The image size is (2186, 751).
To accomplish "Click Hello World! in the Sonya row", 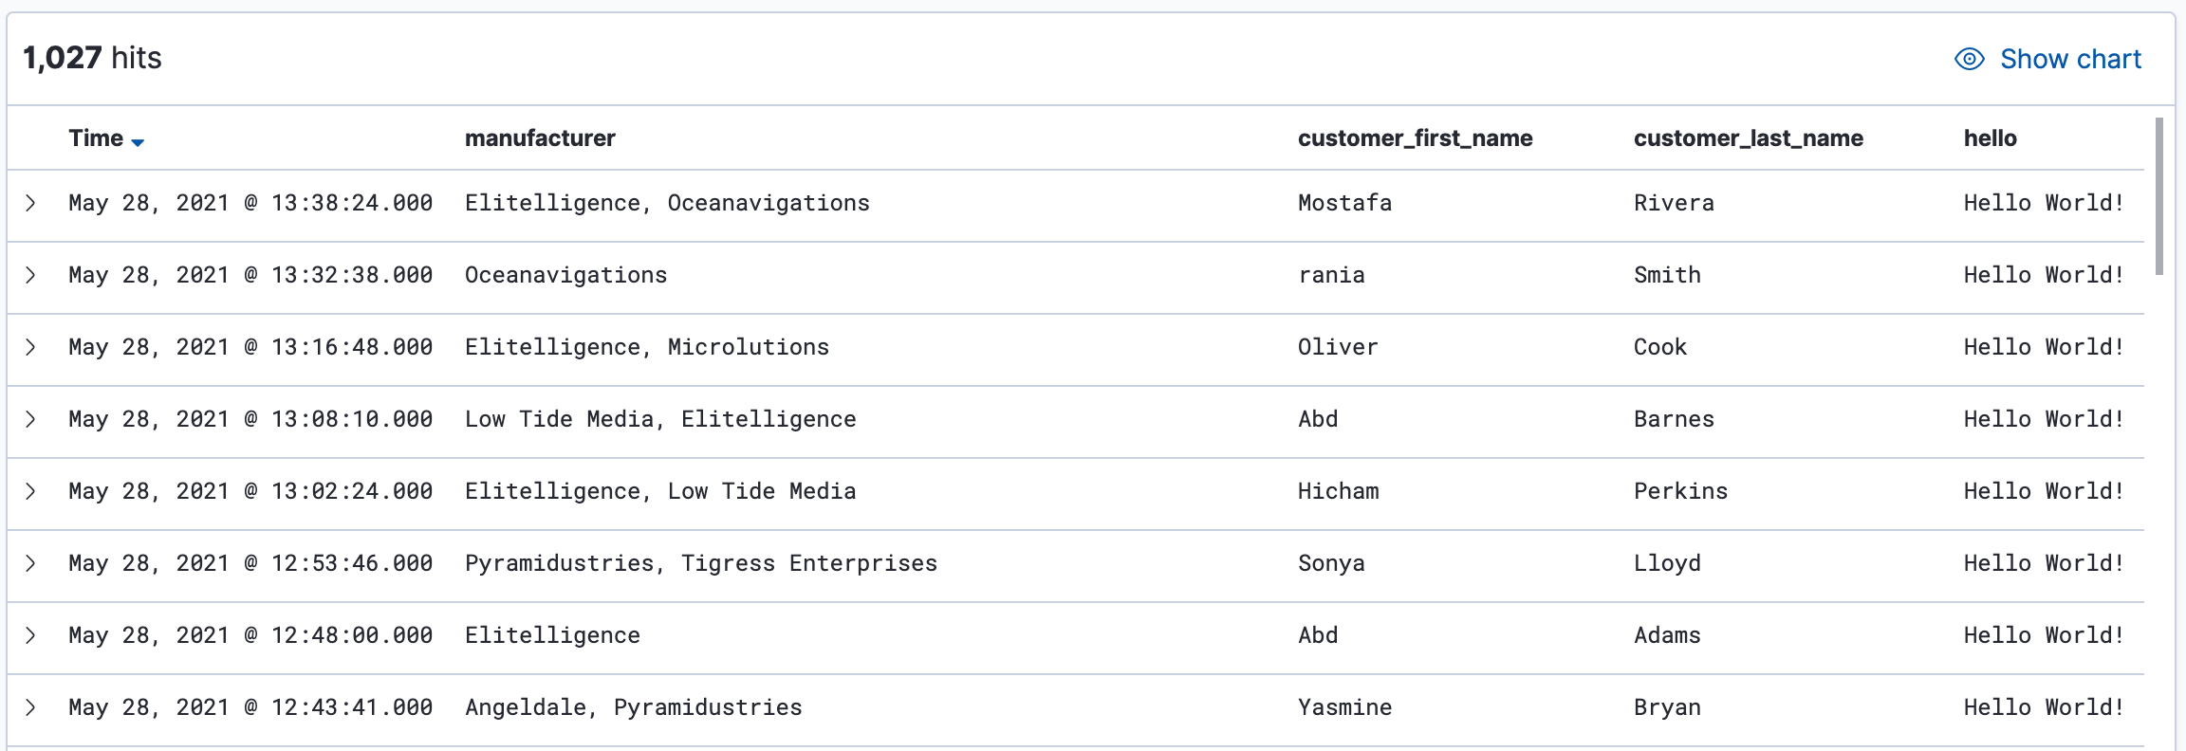I will [2044, 563].
